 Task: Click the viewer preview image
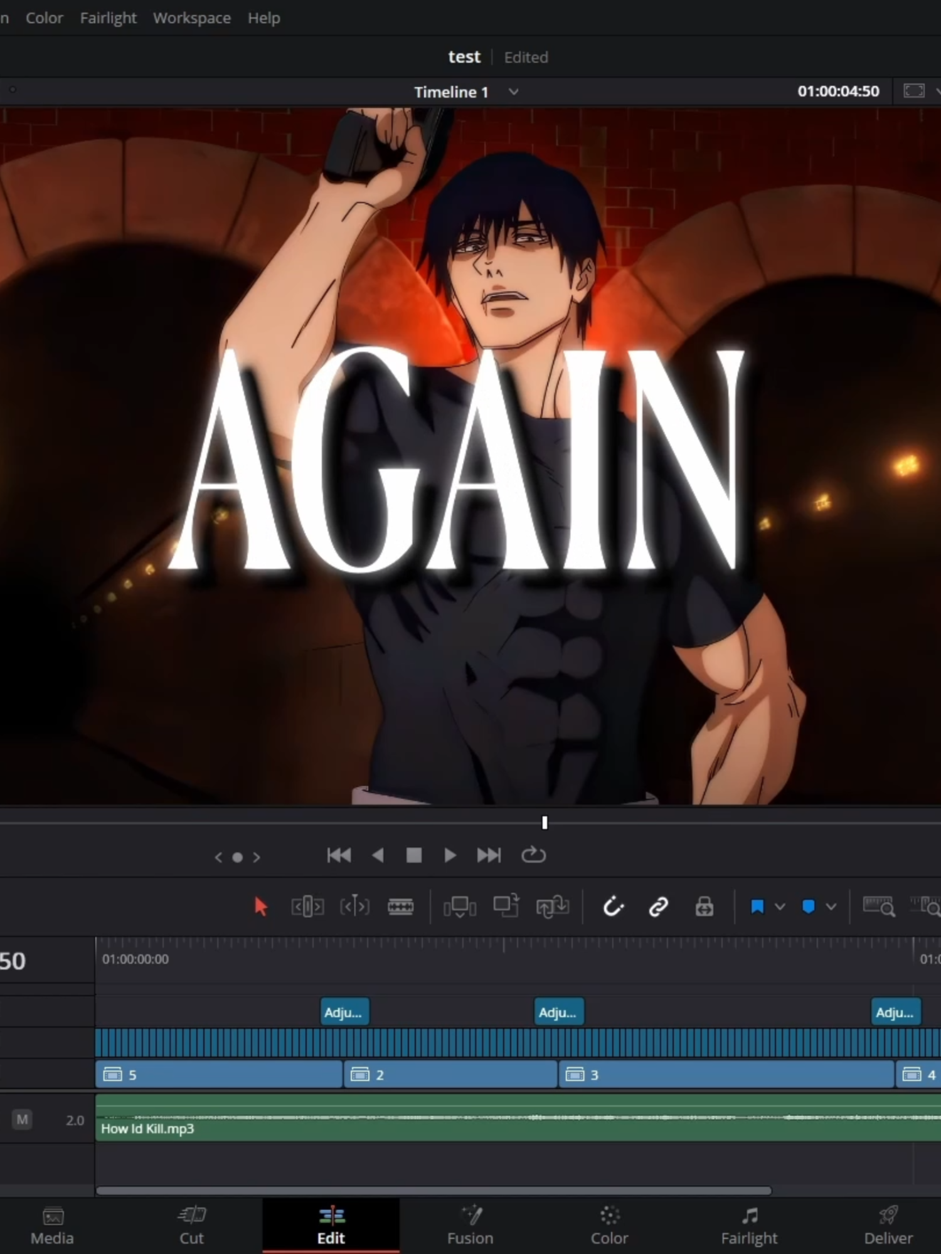[x=470, y=456]
